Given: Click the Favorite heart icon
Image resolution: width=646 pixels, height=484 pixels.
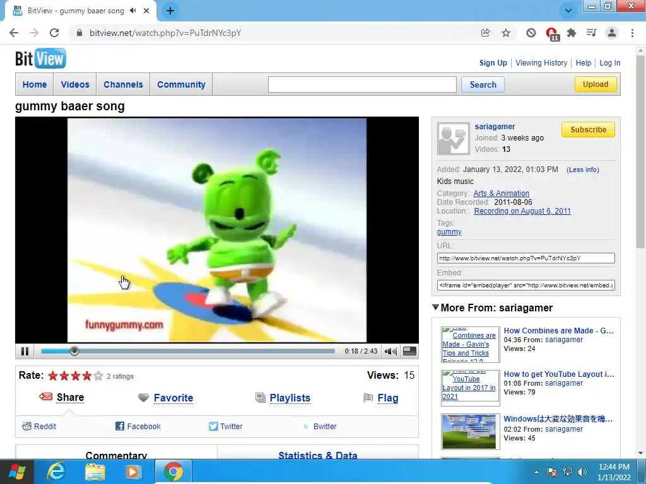Looking at the screenshot, I should [143, 398].
